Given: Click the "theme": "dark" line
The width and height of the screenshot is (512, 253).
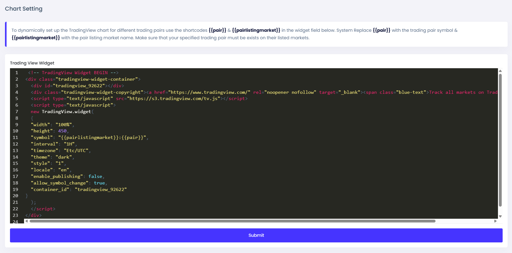Looking at the screenshot, I should click(52, 157).
